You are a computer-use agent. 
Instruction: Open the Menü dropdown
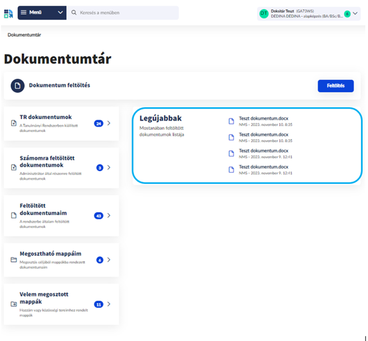tap(42, 13)
